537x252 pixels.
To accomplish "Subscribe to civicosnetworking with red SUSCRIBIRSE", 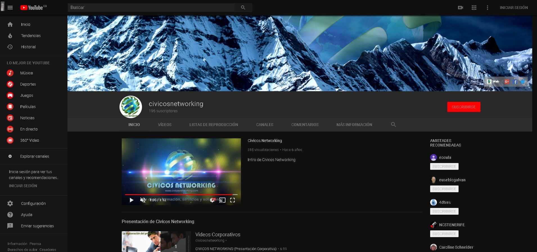I will click(x=464, y=107).
